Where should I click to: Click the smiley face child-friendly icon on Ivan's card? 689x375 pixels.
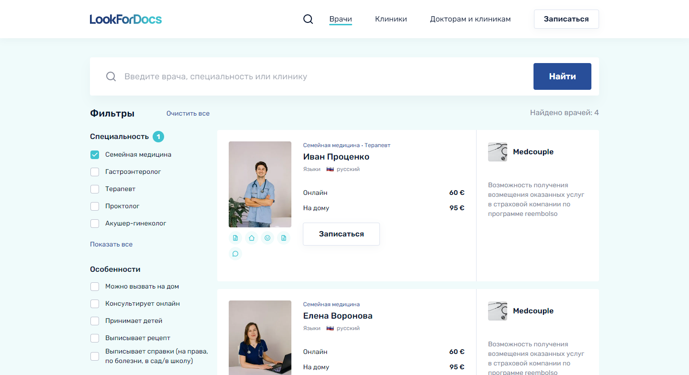267,237
